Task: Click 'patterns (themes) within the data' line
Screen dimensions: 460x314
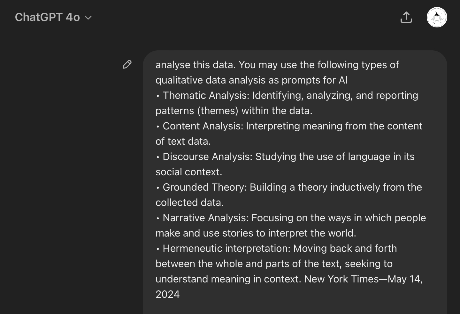Action: (x=234, y=111)
